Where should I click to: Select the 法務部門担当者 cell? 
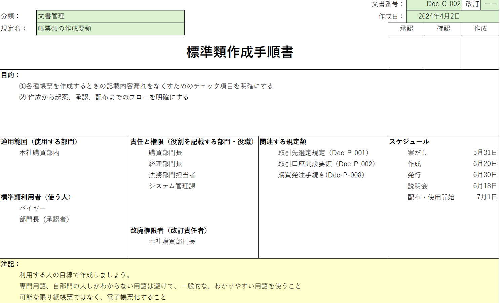(x=172, y=175)
